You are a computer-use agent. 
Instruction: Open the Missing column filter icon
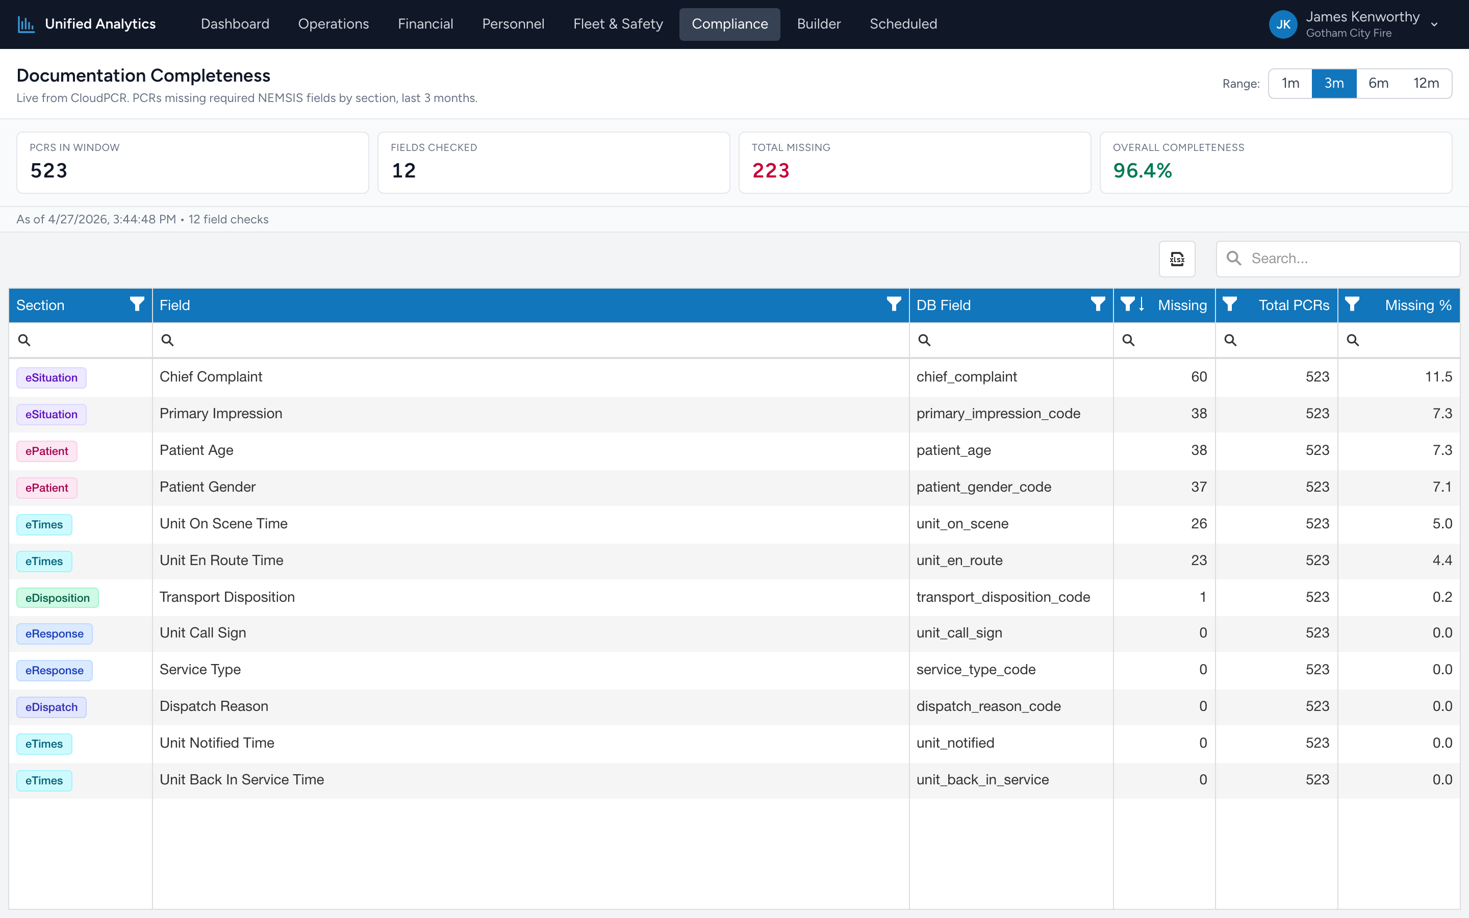tap(1127, 304)
